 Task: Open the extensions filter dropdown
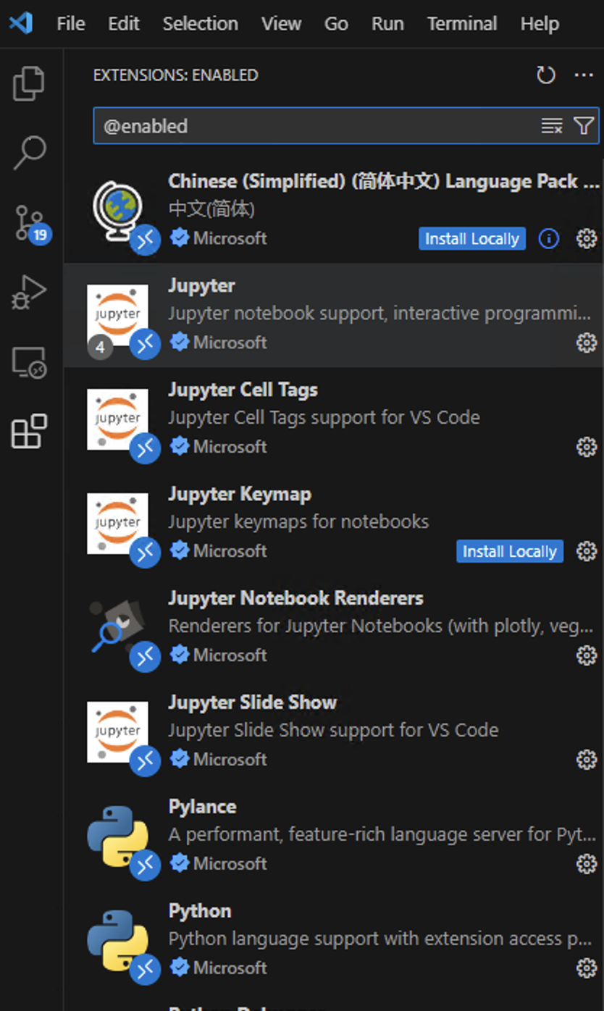click(x=584, y=126)
